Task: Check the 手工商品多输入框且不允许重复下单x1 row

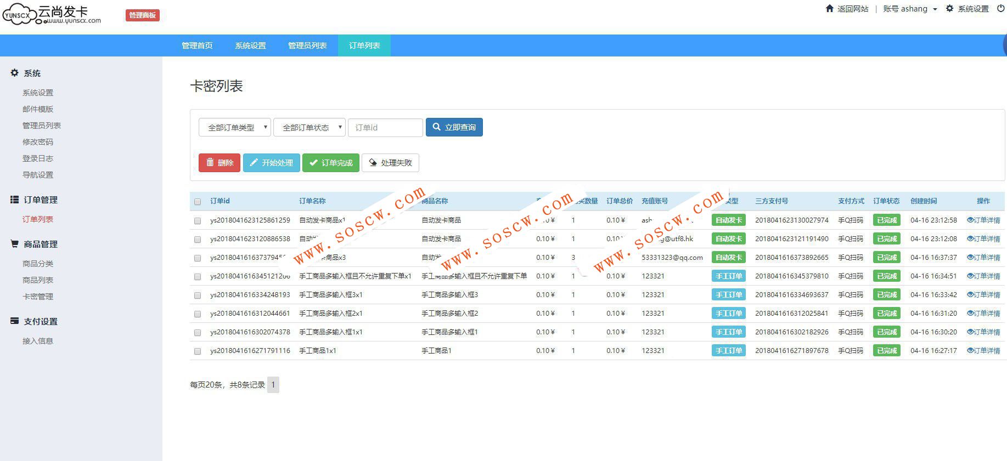Action: click(x=198, y=277)
